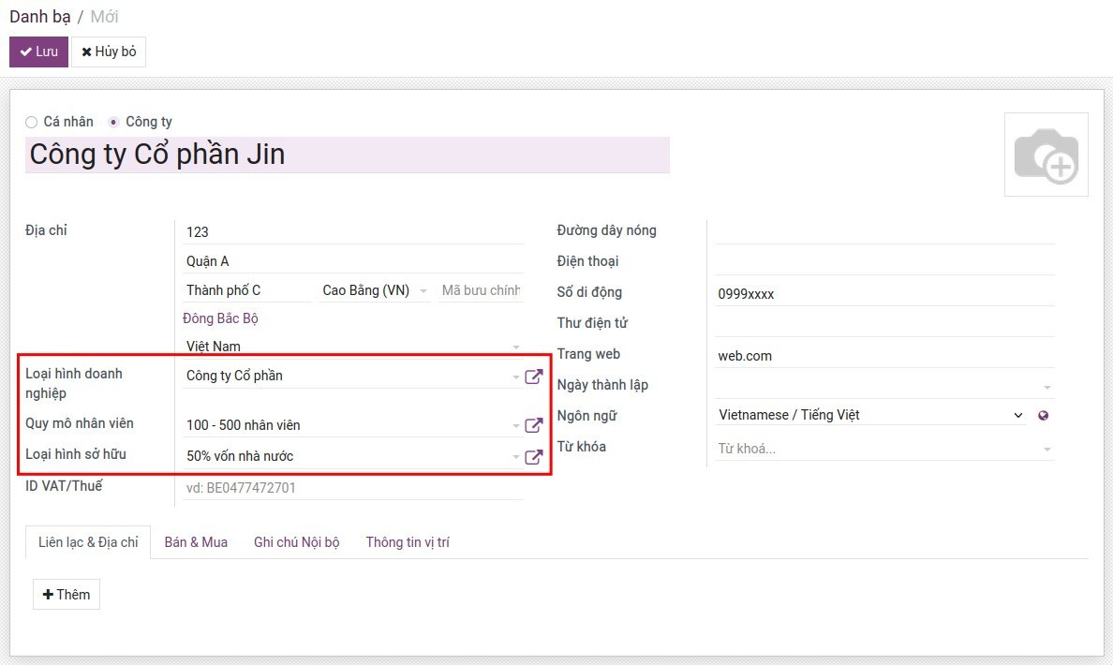The height and width of the screenshot is (665, 1113).
Task: Open the Việt Nam country dropdown
Action: (515, 347)
